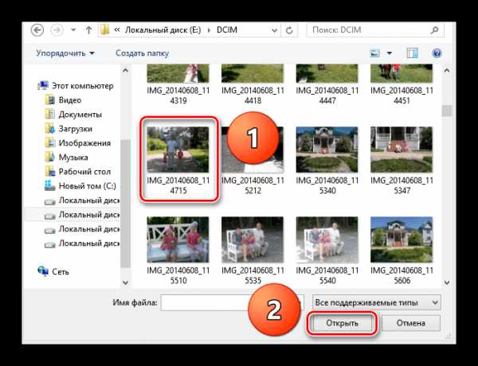Refresh the DCIM folder view
This screenshot has height=366, width=478.
pyautogui.click(x=289, y=30)
